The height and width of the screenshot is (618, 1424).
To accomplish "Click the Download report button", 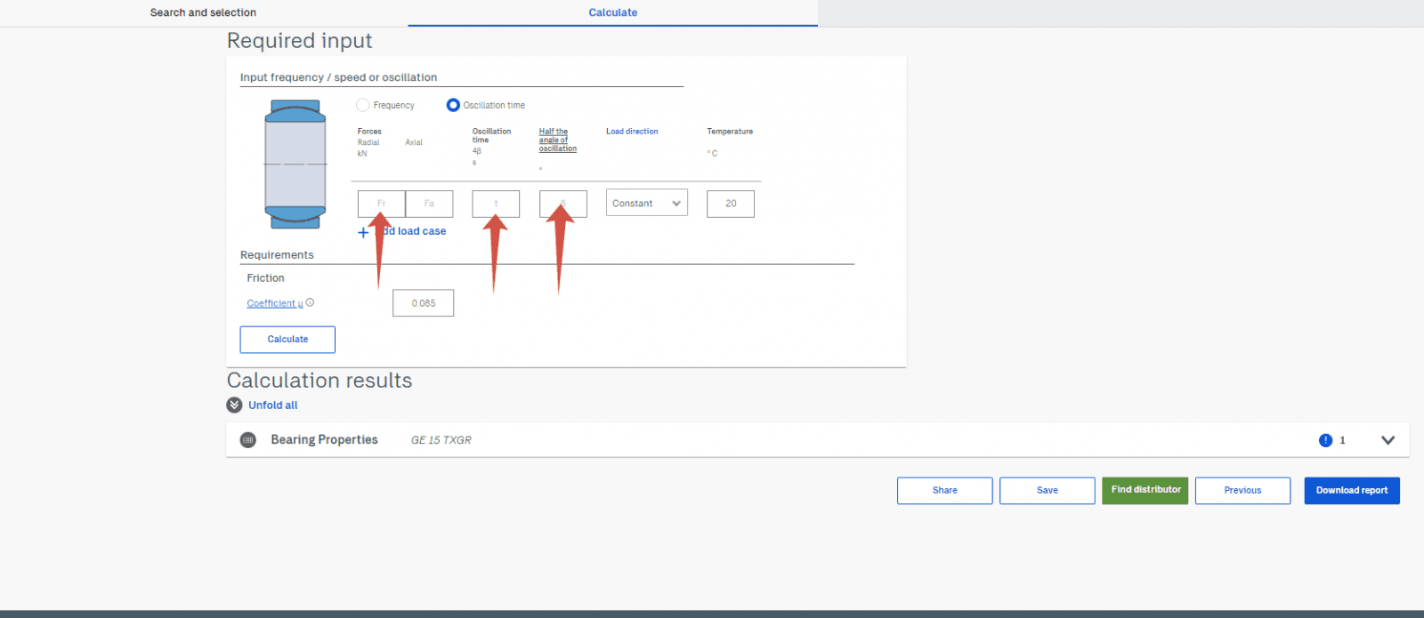I will (x=1351, y=491).
